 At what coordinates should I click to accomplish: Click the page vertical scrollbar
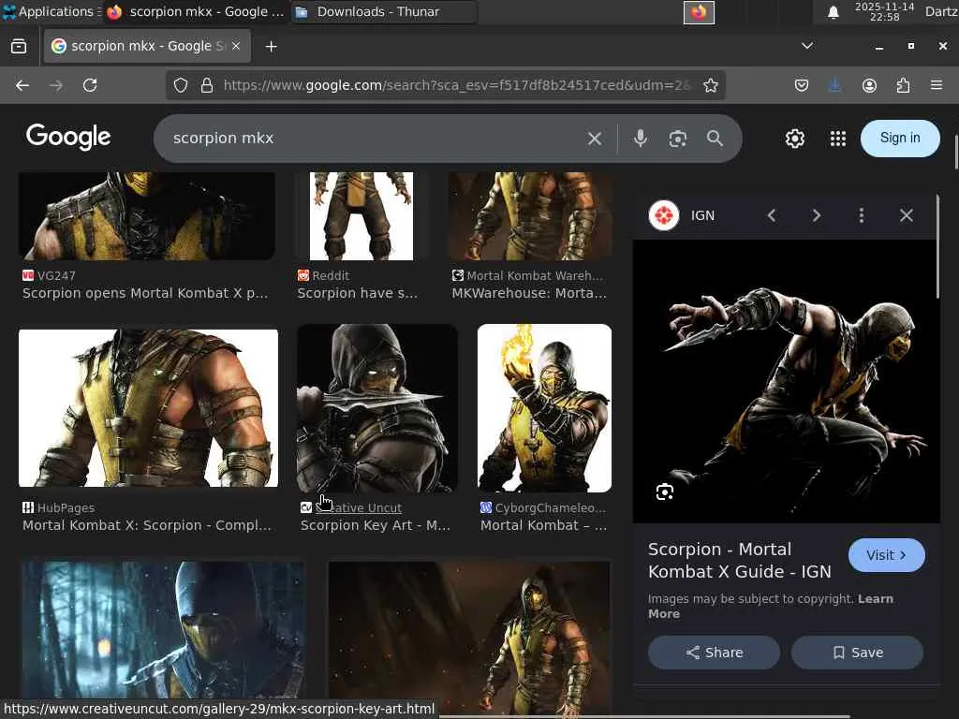(955, 152)
